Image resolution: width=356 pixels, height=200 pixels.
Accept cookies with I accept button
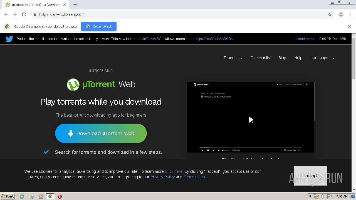(311, 176)
